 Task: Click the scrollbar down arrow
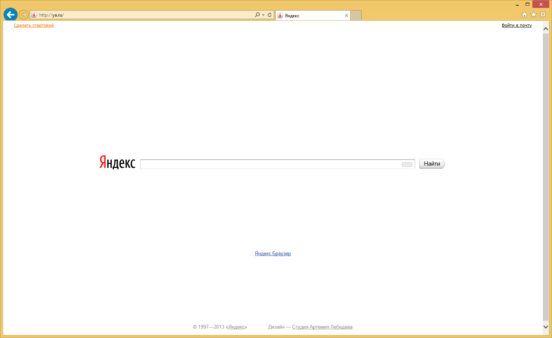[546, 327]
